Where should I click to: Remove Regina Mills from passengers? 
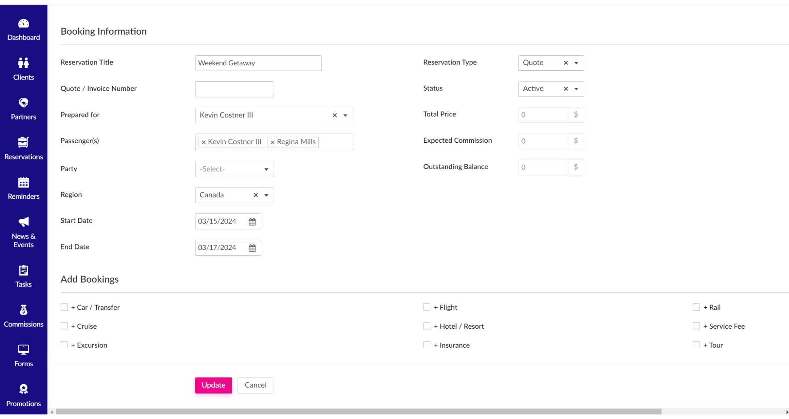click(x=273, y=142)
